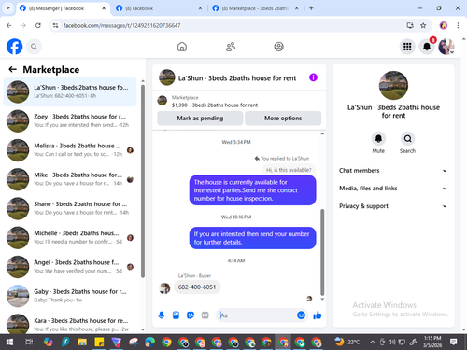Viewport: 467px width, 350px height.
Task: Expand Media, files and links section
Action: pos(393,189)
